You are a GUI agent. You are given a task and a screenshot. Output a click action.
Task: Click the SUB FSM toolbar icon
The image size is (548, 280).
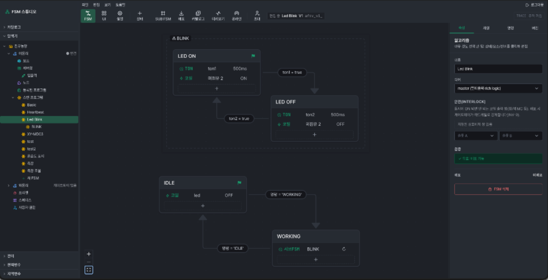[x=163, y=16]
